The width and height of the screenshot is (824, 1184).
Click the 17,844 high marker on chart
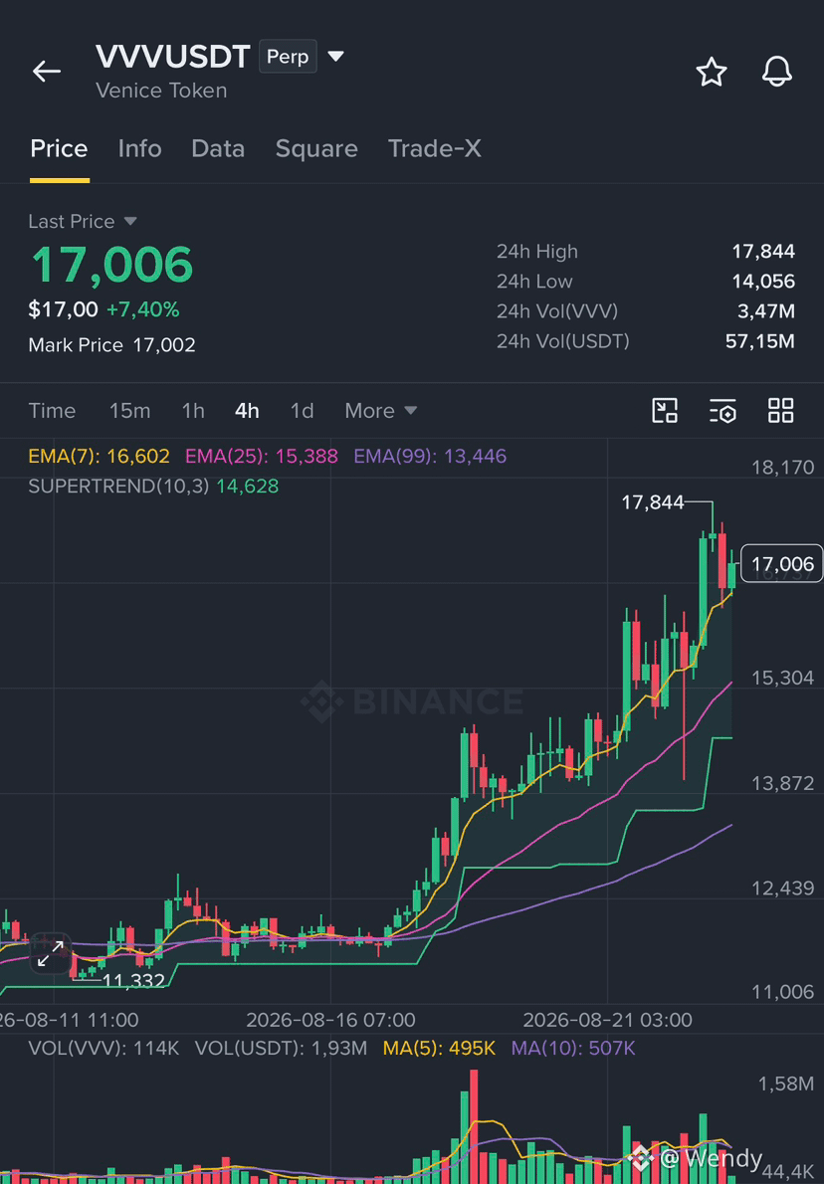[652, 502]
